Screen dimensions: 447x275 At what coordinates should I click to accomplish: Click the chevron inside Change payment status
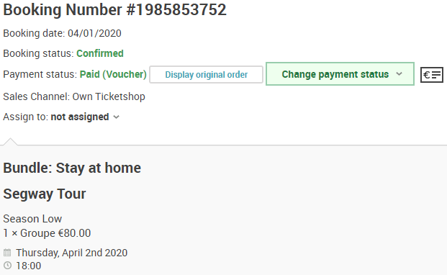[399, 74]
